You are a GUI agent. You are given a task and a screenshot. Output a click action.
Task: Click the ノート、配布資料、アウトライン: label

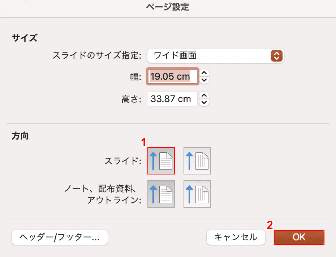(x=103, y=194)
